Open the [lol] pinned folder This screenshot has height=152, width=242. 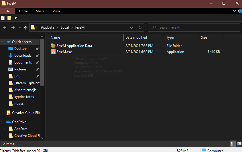[x=17, y=76]
